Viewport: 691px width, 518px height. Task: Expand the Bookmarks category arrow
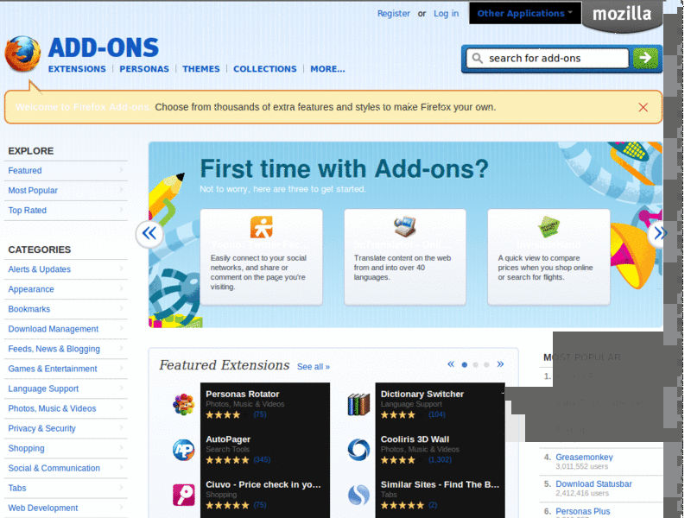(x=122, y=309)
